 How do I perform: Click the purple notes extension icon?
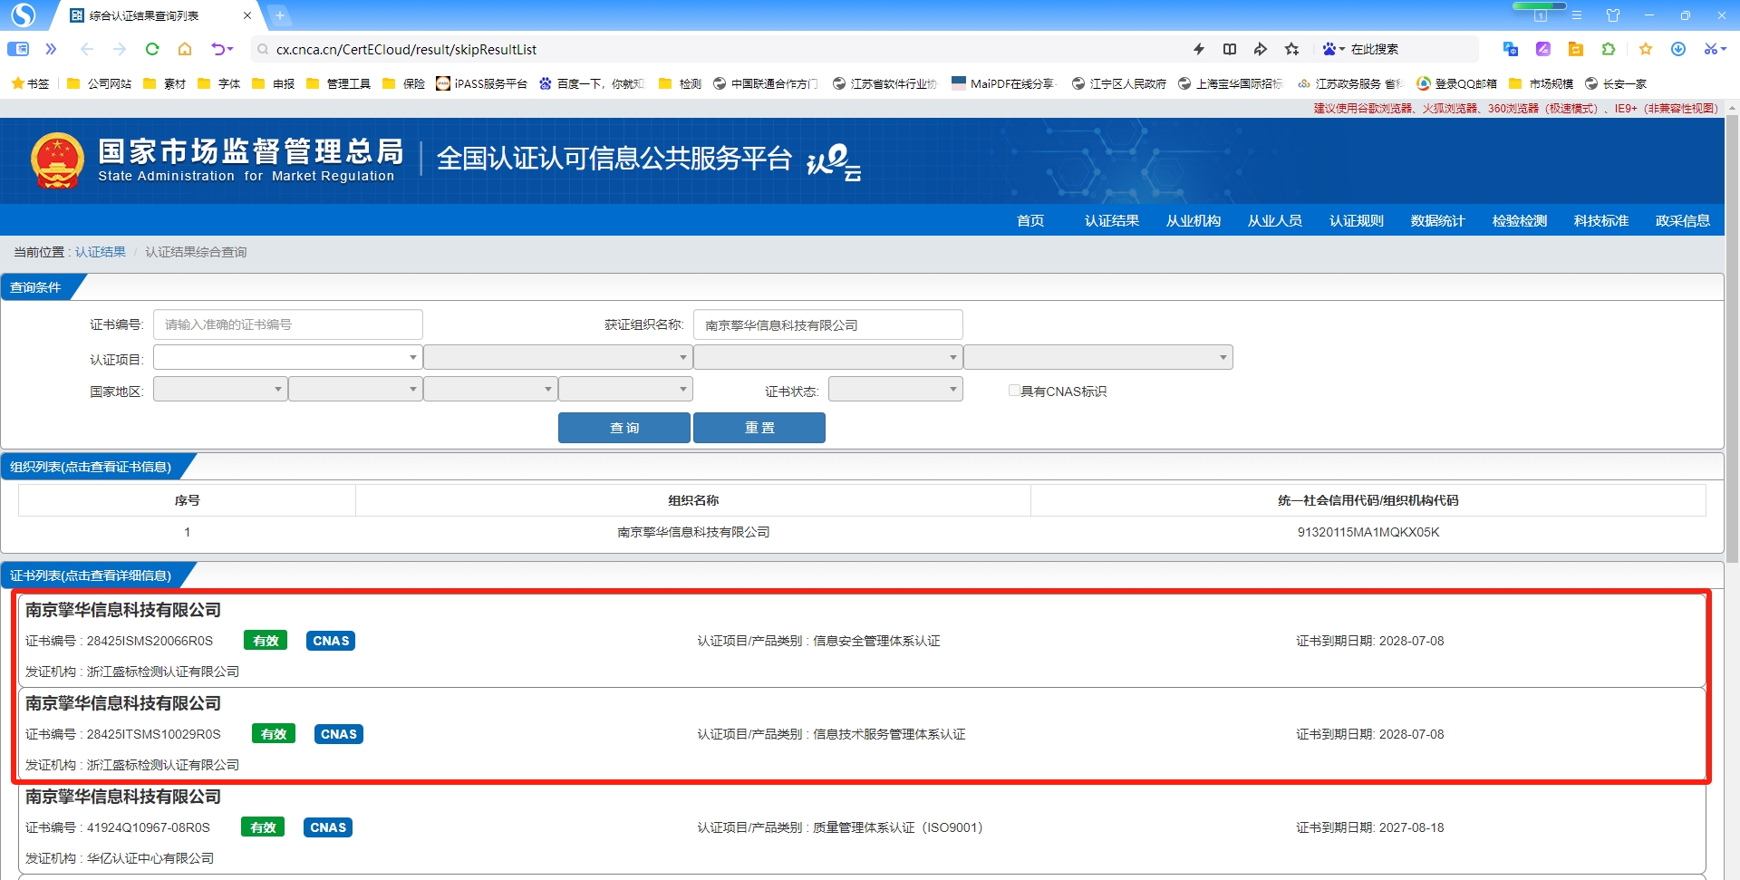(x=1543, y=49)
